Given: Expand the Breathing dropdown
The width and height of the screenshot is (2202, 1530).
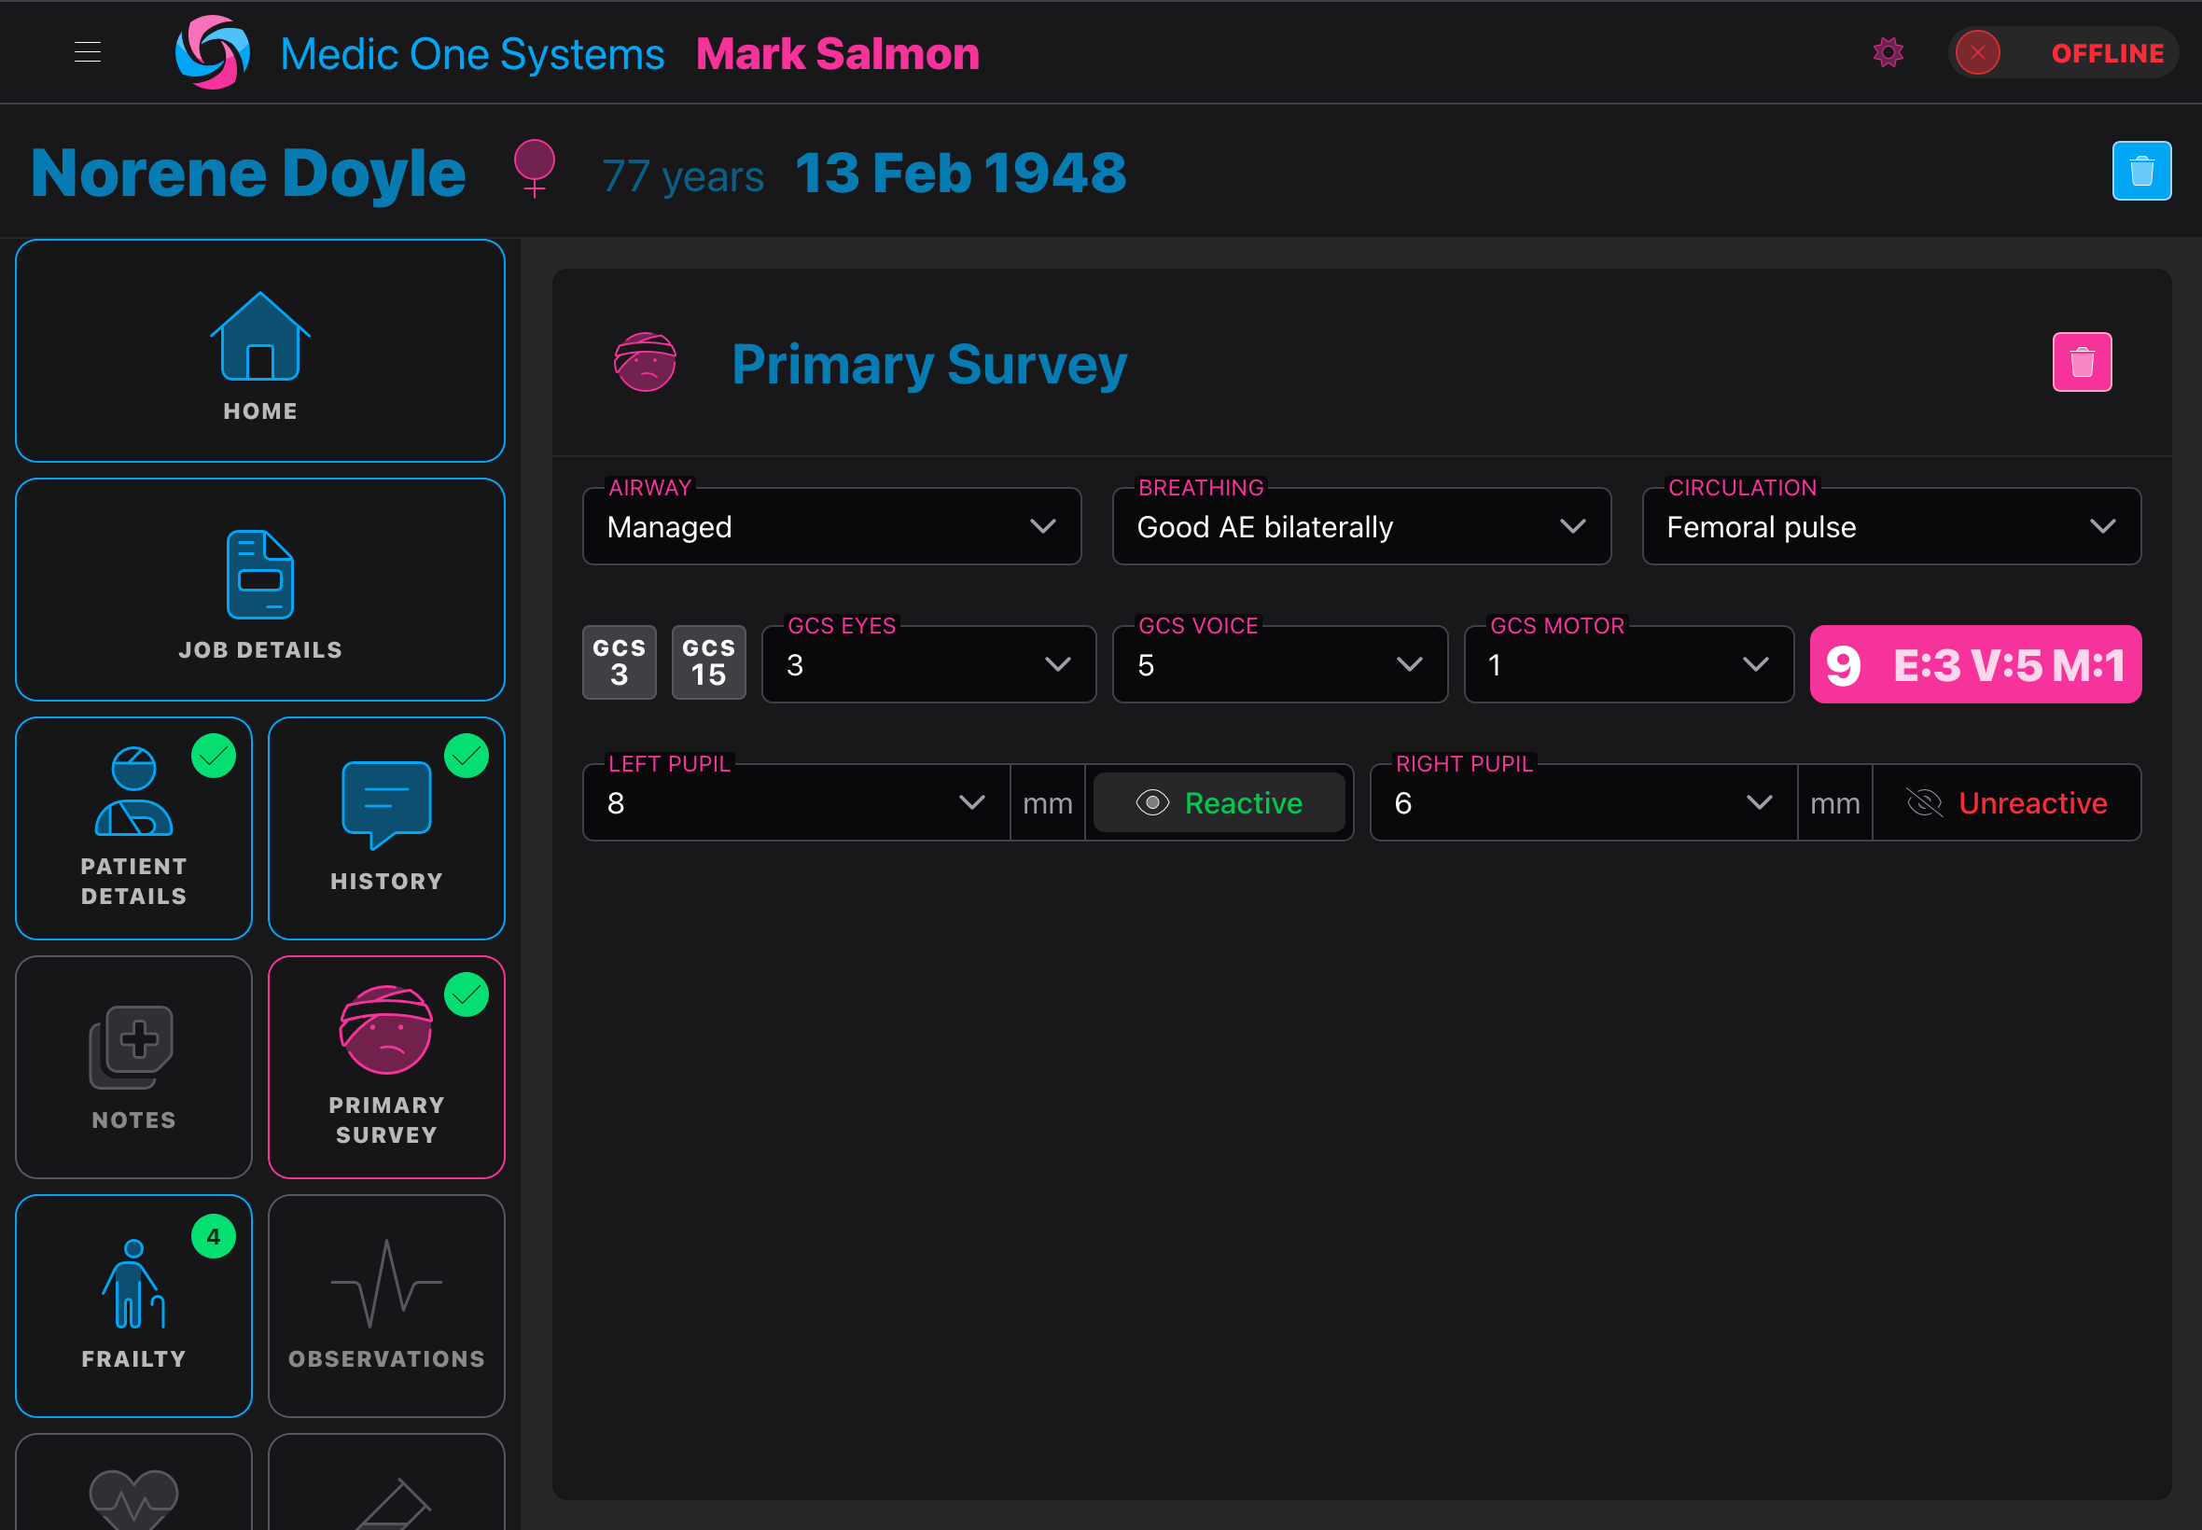Looking at the screenshot, I should point(1360,526).
